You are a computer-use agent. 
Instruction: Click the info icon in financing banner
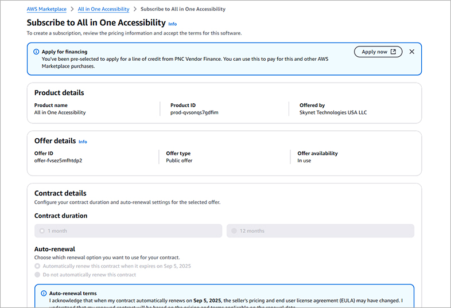(x=36, y=52)
